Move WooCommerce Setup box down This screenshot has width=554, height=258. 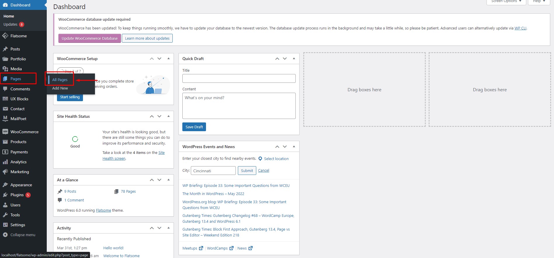pyautogui.click(x=159, y=59)
